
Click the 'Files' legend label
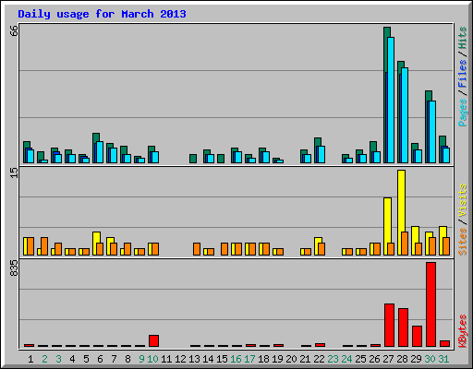point(463,74)
